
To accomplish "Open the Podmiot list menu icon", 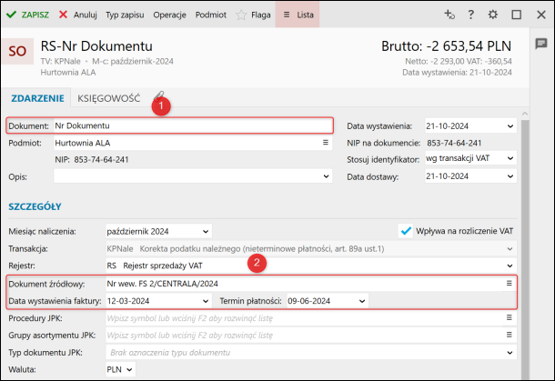I will point(326,143).
